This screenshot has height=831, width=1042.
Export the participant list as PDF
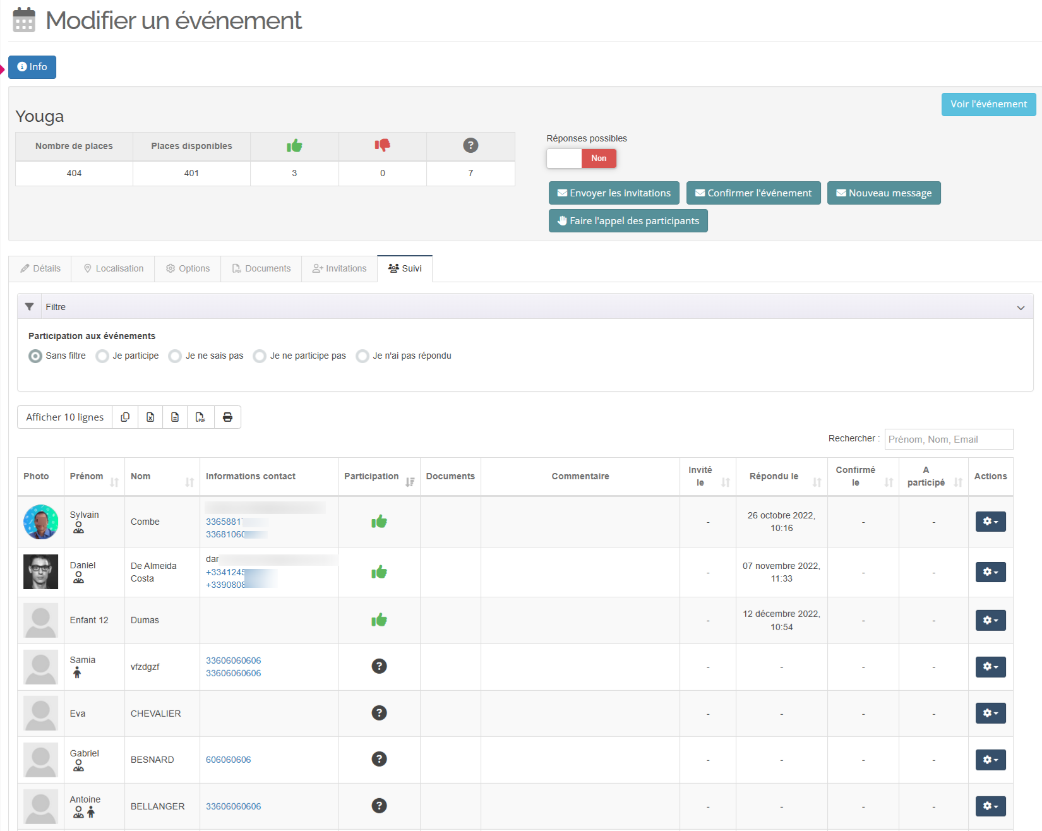coord(200,417)
